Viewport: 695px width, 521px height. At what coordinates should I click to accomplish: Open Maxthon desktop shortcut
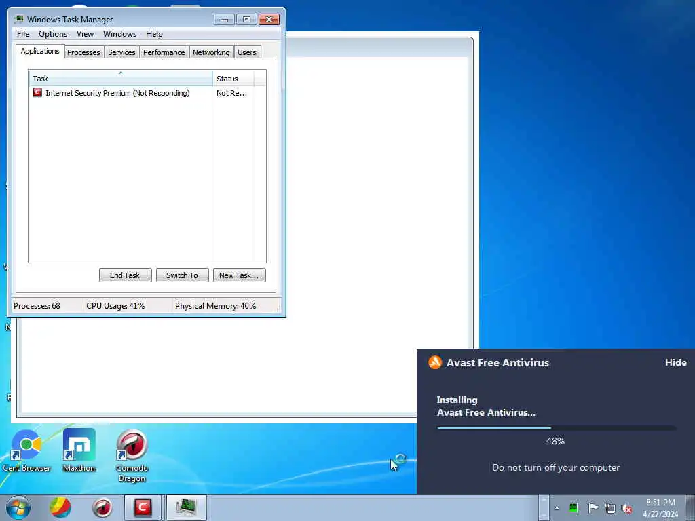(x=79, y=450)
